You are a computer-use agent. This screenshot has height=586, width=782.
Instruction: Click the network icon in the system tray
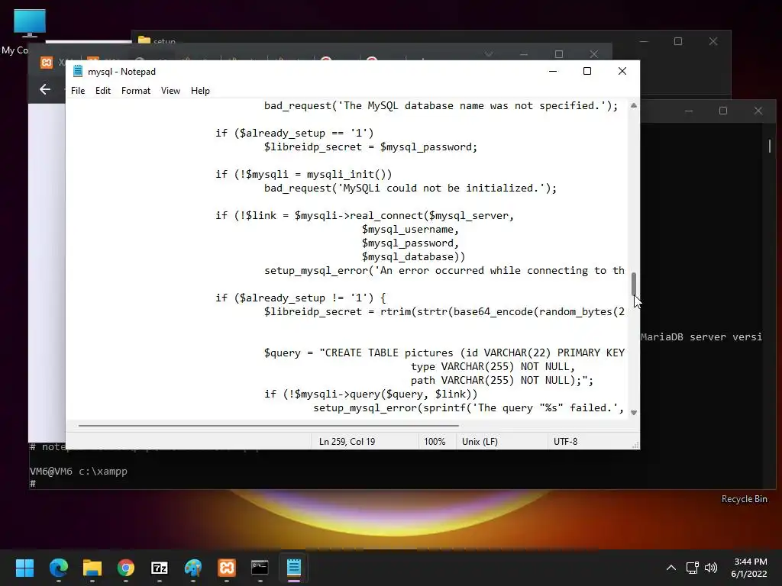(692, 568)
